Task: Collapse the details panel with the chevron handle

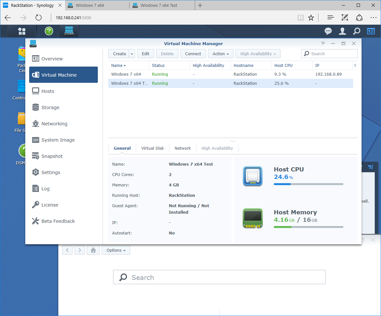Action: click(x=233, y=141)
